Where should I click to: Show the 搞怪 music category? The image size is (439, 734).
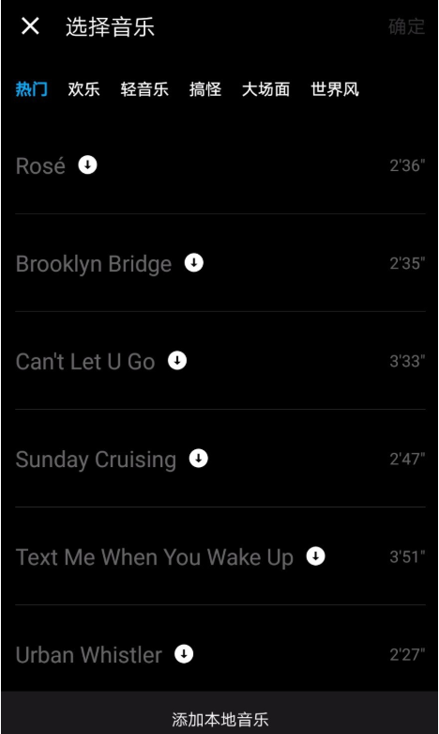205,89
